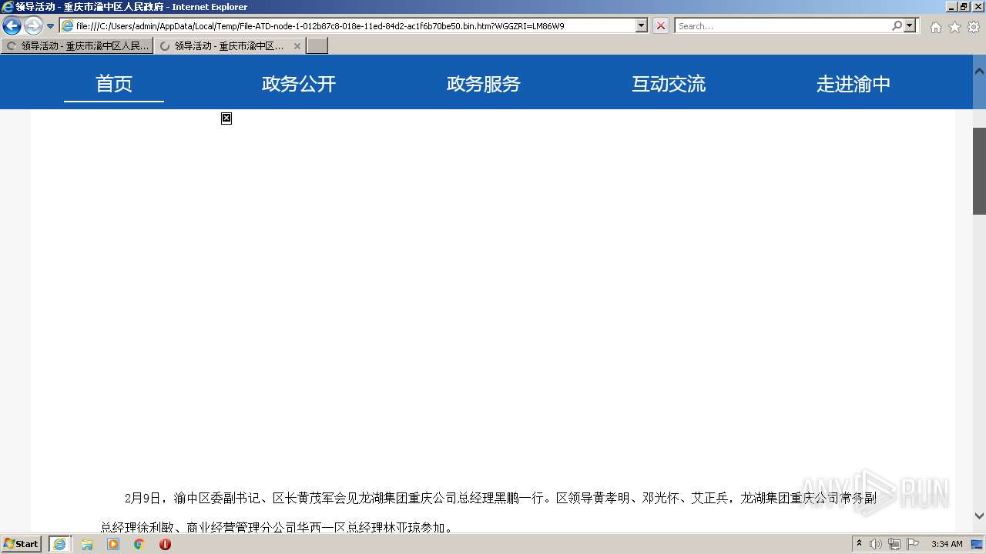Click the scrollbar down arrow

tap(979, 516)
